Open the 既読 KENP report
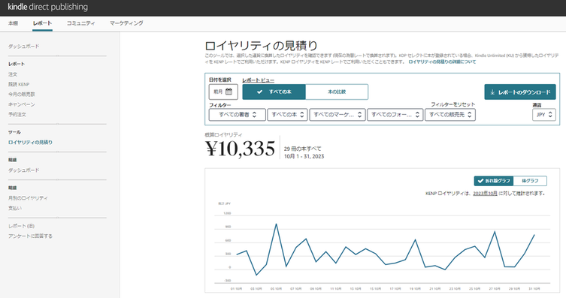The width and height of the screenshot is (566, 298). point(19,84)
